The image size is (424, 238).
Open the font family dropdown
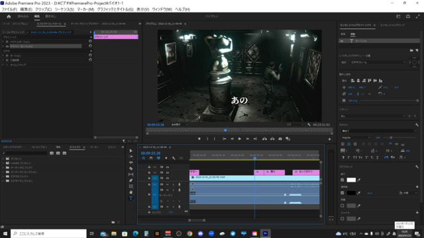pyautogui.click(x=379, y=131)
